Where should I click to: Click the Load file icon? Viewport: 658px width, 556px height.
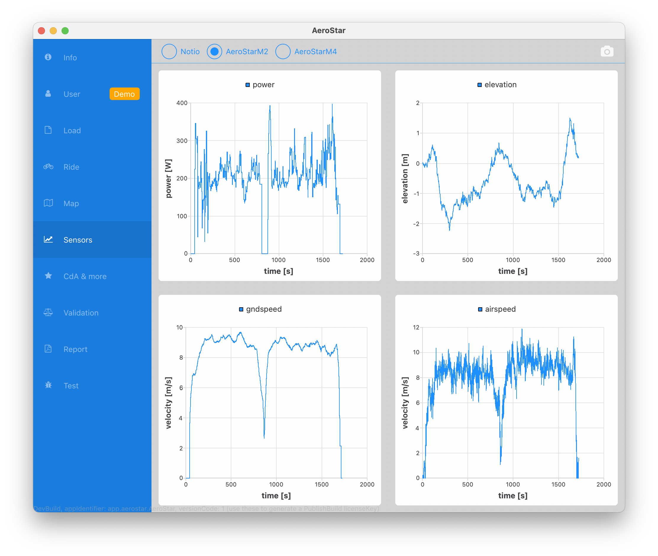click(48, 130)
